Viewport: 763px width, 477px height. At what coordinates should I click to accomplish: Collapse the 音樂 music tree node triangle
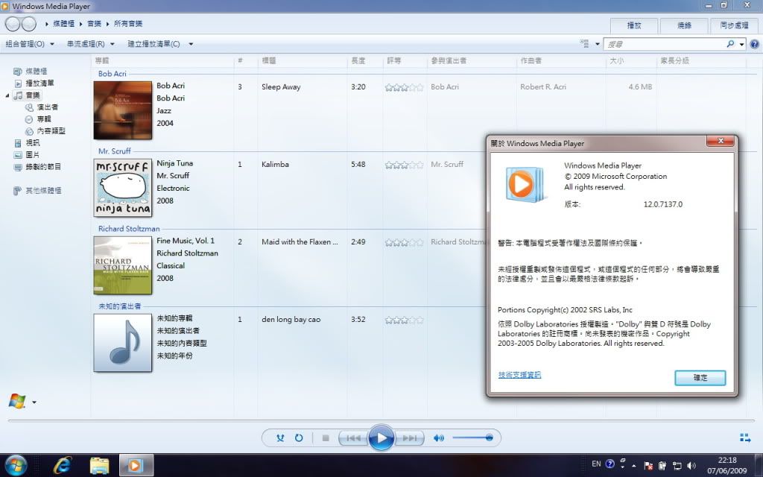7,95
